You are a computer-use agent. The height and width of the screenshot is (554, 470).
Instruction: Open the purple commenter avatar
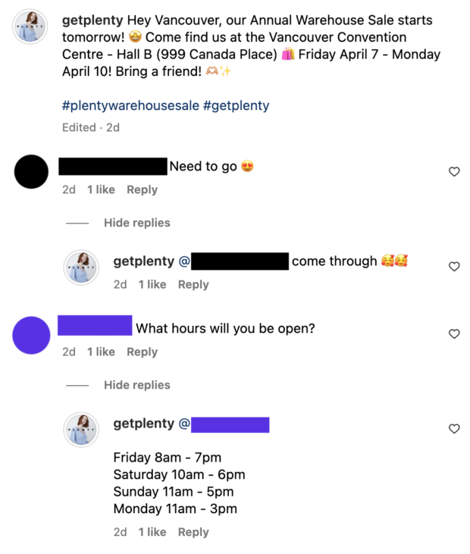[31, 334]
